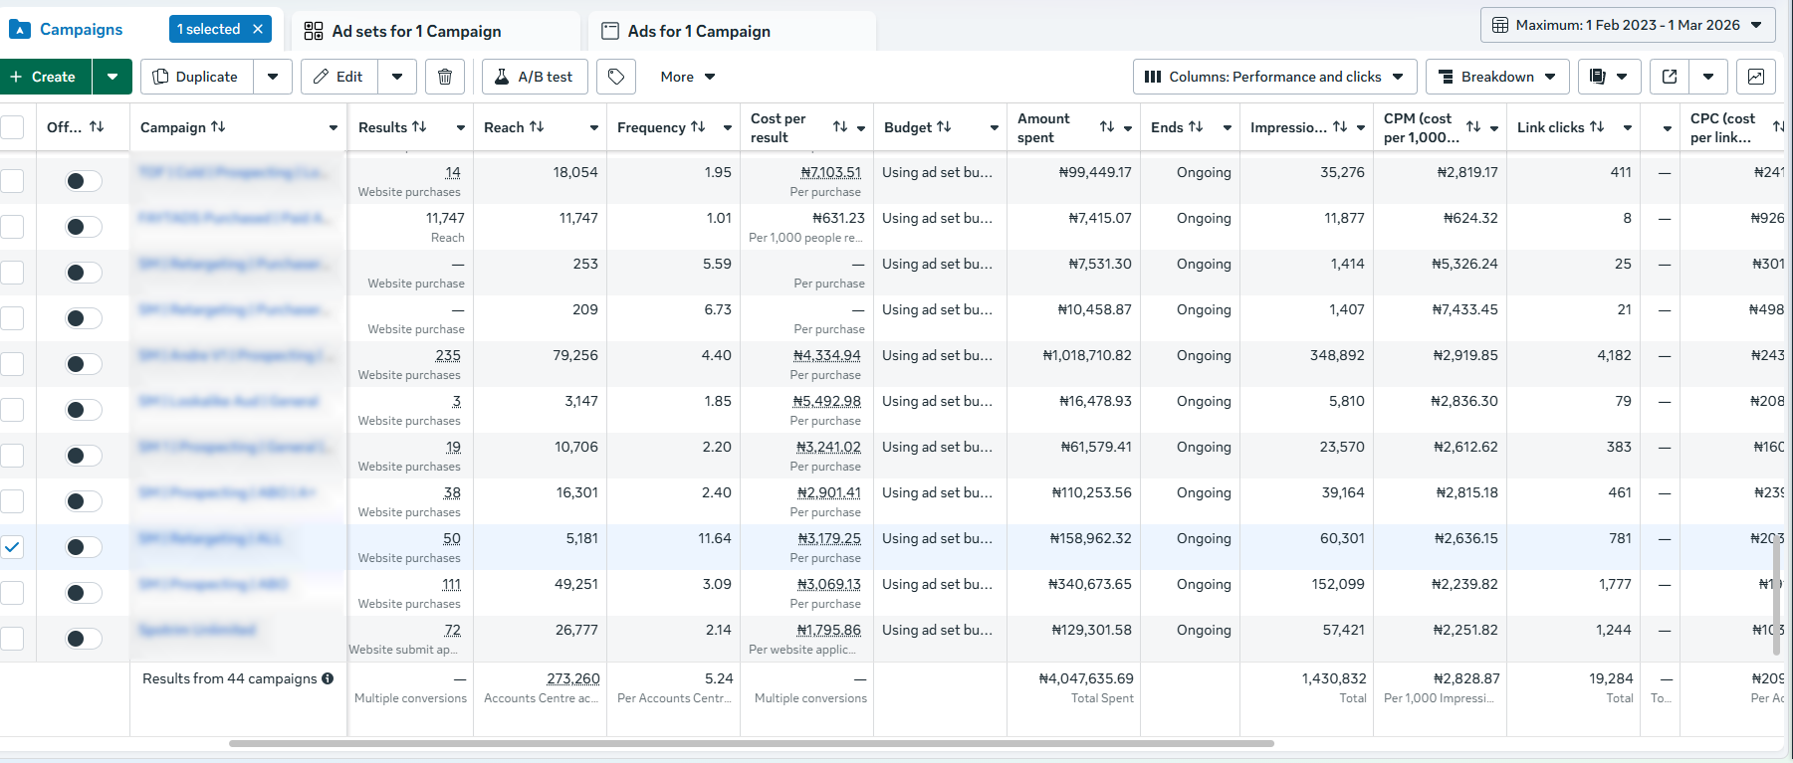This screenshot has height=763, width=1793.
Task: Sort by the Reach column arrows
Action: click(537, 127)
